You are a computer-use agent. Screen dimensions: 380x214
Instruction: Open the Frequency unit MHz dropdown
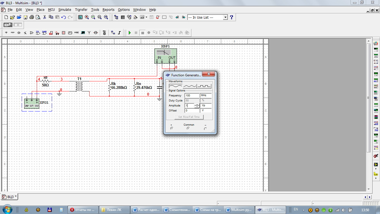pyautogui.click(x=206, y=95)
